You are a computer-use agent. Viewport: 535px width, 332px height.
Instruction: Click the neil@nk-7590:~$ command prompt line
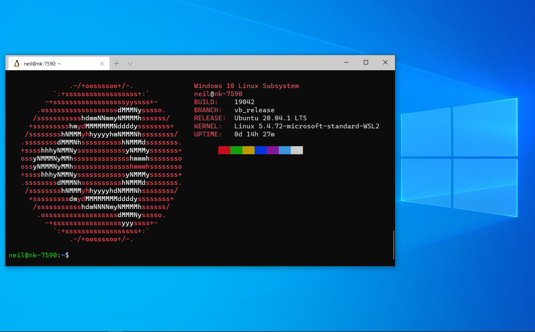pyautogui.click(x=39, y=255)
